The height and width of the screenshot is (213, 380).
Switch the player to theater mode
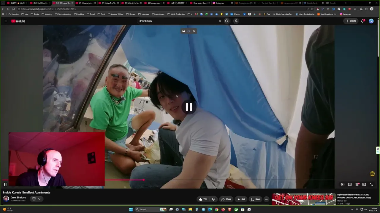[x=364, y=184]
